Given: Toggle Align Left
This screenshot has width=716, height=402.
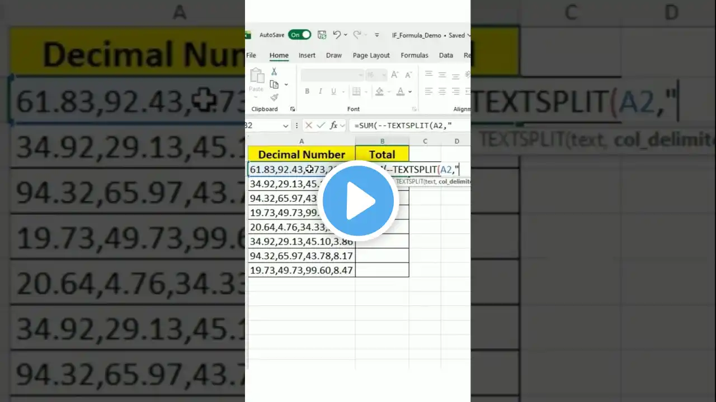Looking at the screenshot, I should [429, 92].
